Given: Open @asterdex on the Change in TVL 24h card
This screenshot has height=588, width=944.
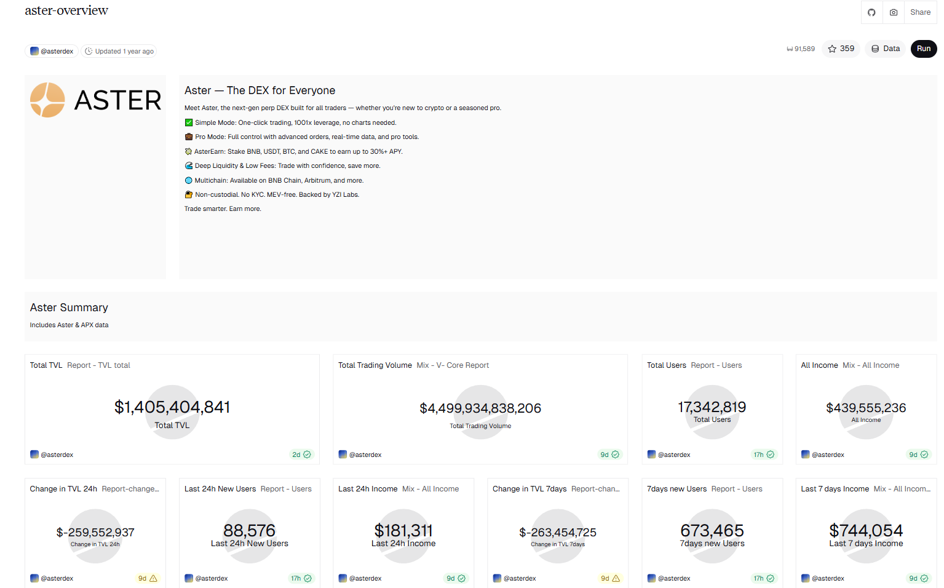Looking at the screenshot, I should [52, 578].
